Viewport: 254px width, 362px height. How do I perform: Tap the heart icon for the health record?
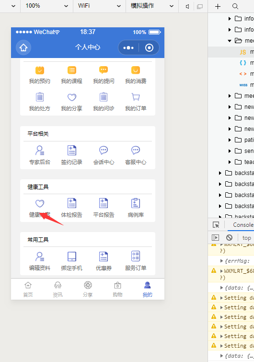40,203
